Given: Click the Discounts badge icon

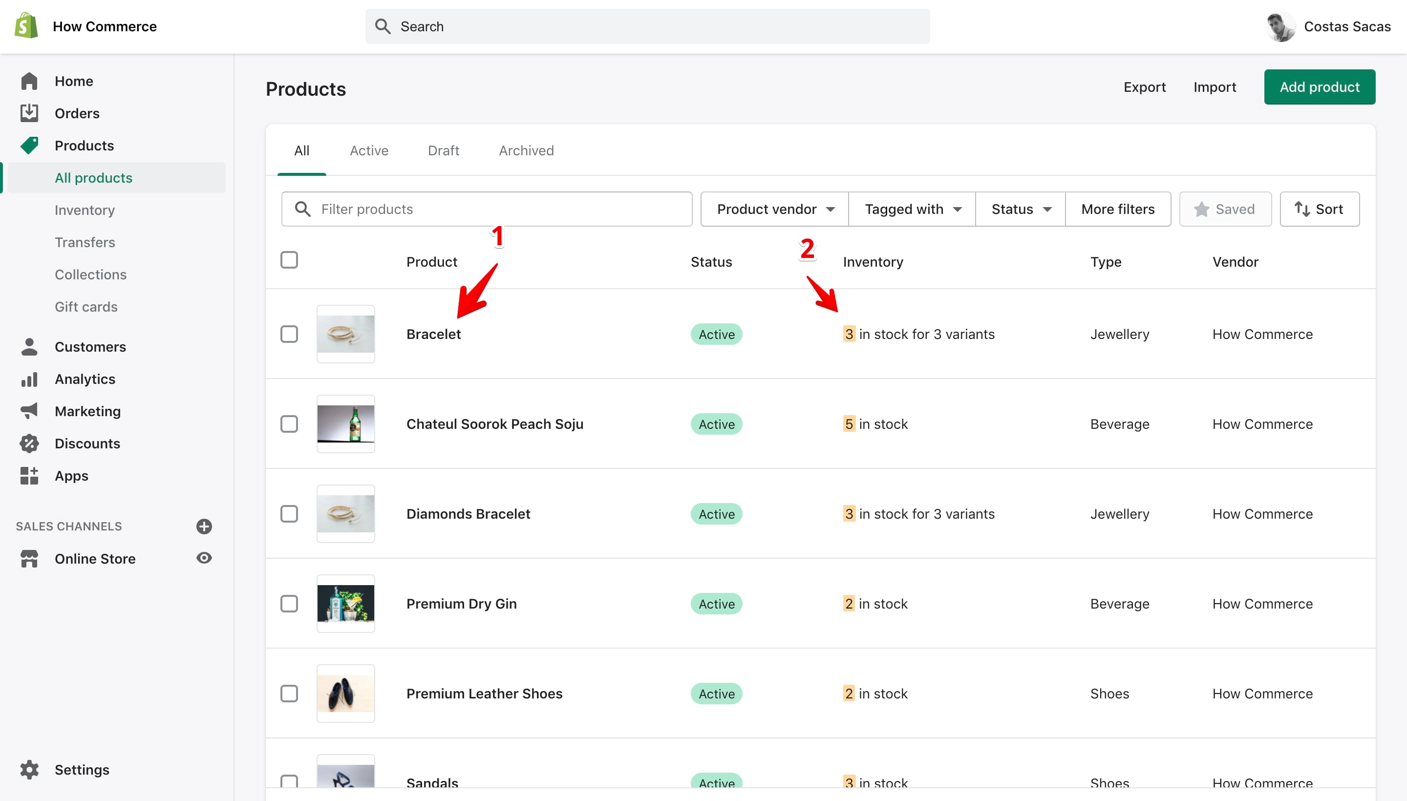Looking at the screenshot, I should click(x=29, y=443).
